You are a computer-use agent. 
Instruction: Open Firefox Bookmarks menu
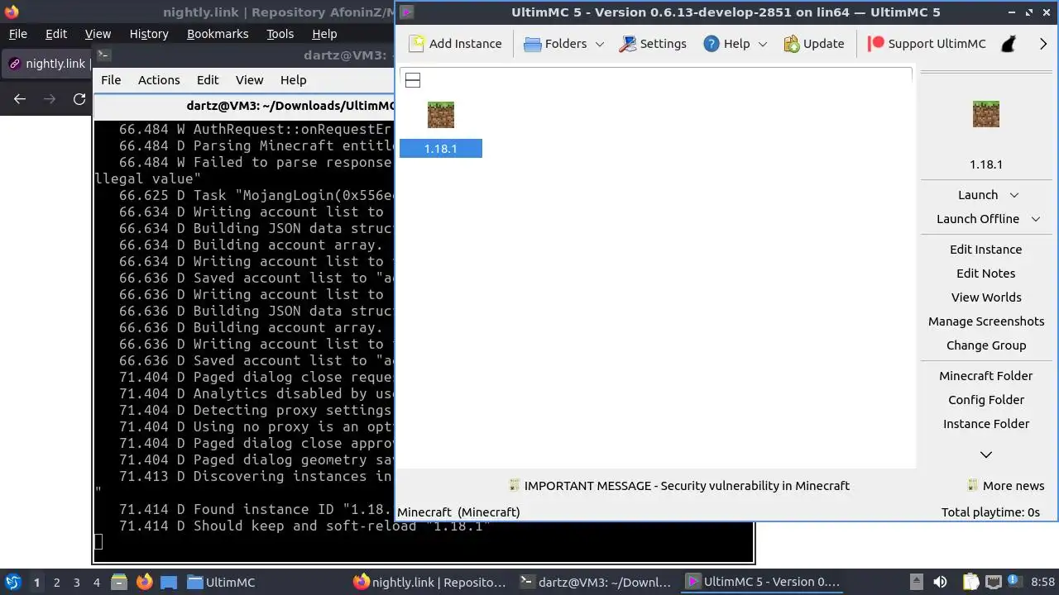coord(218,34)
